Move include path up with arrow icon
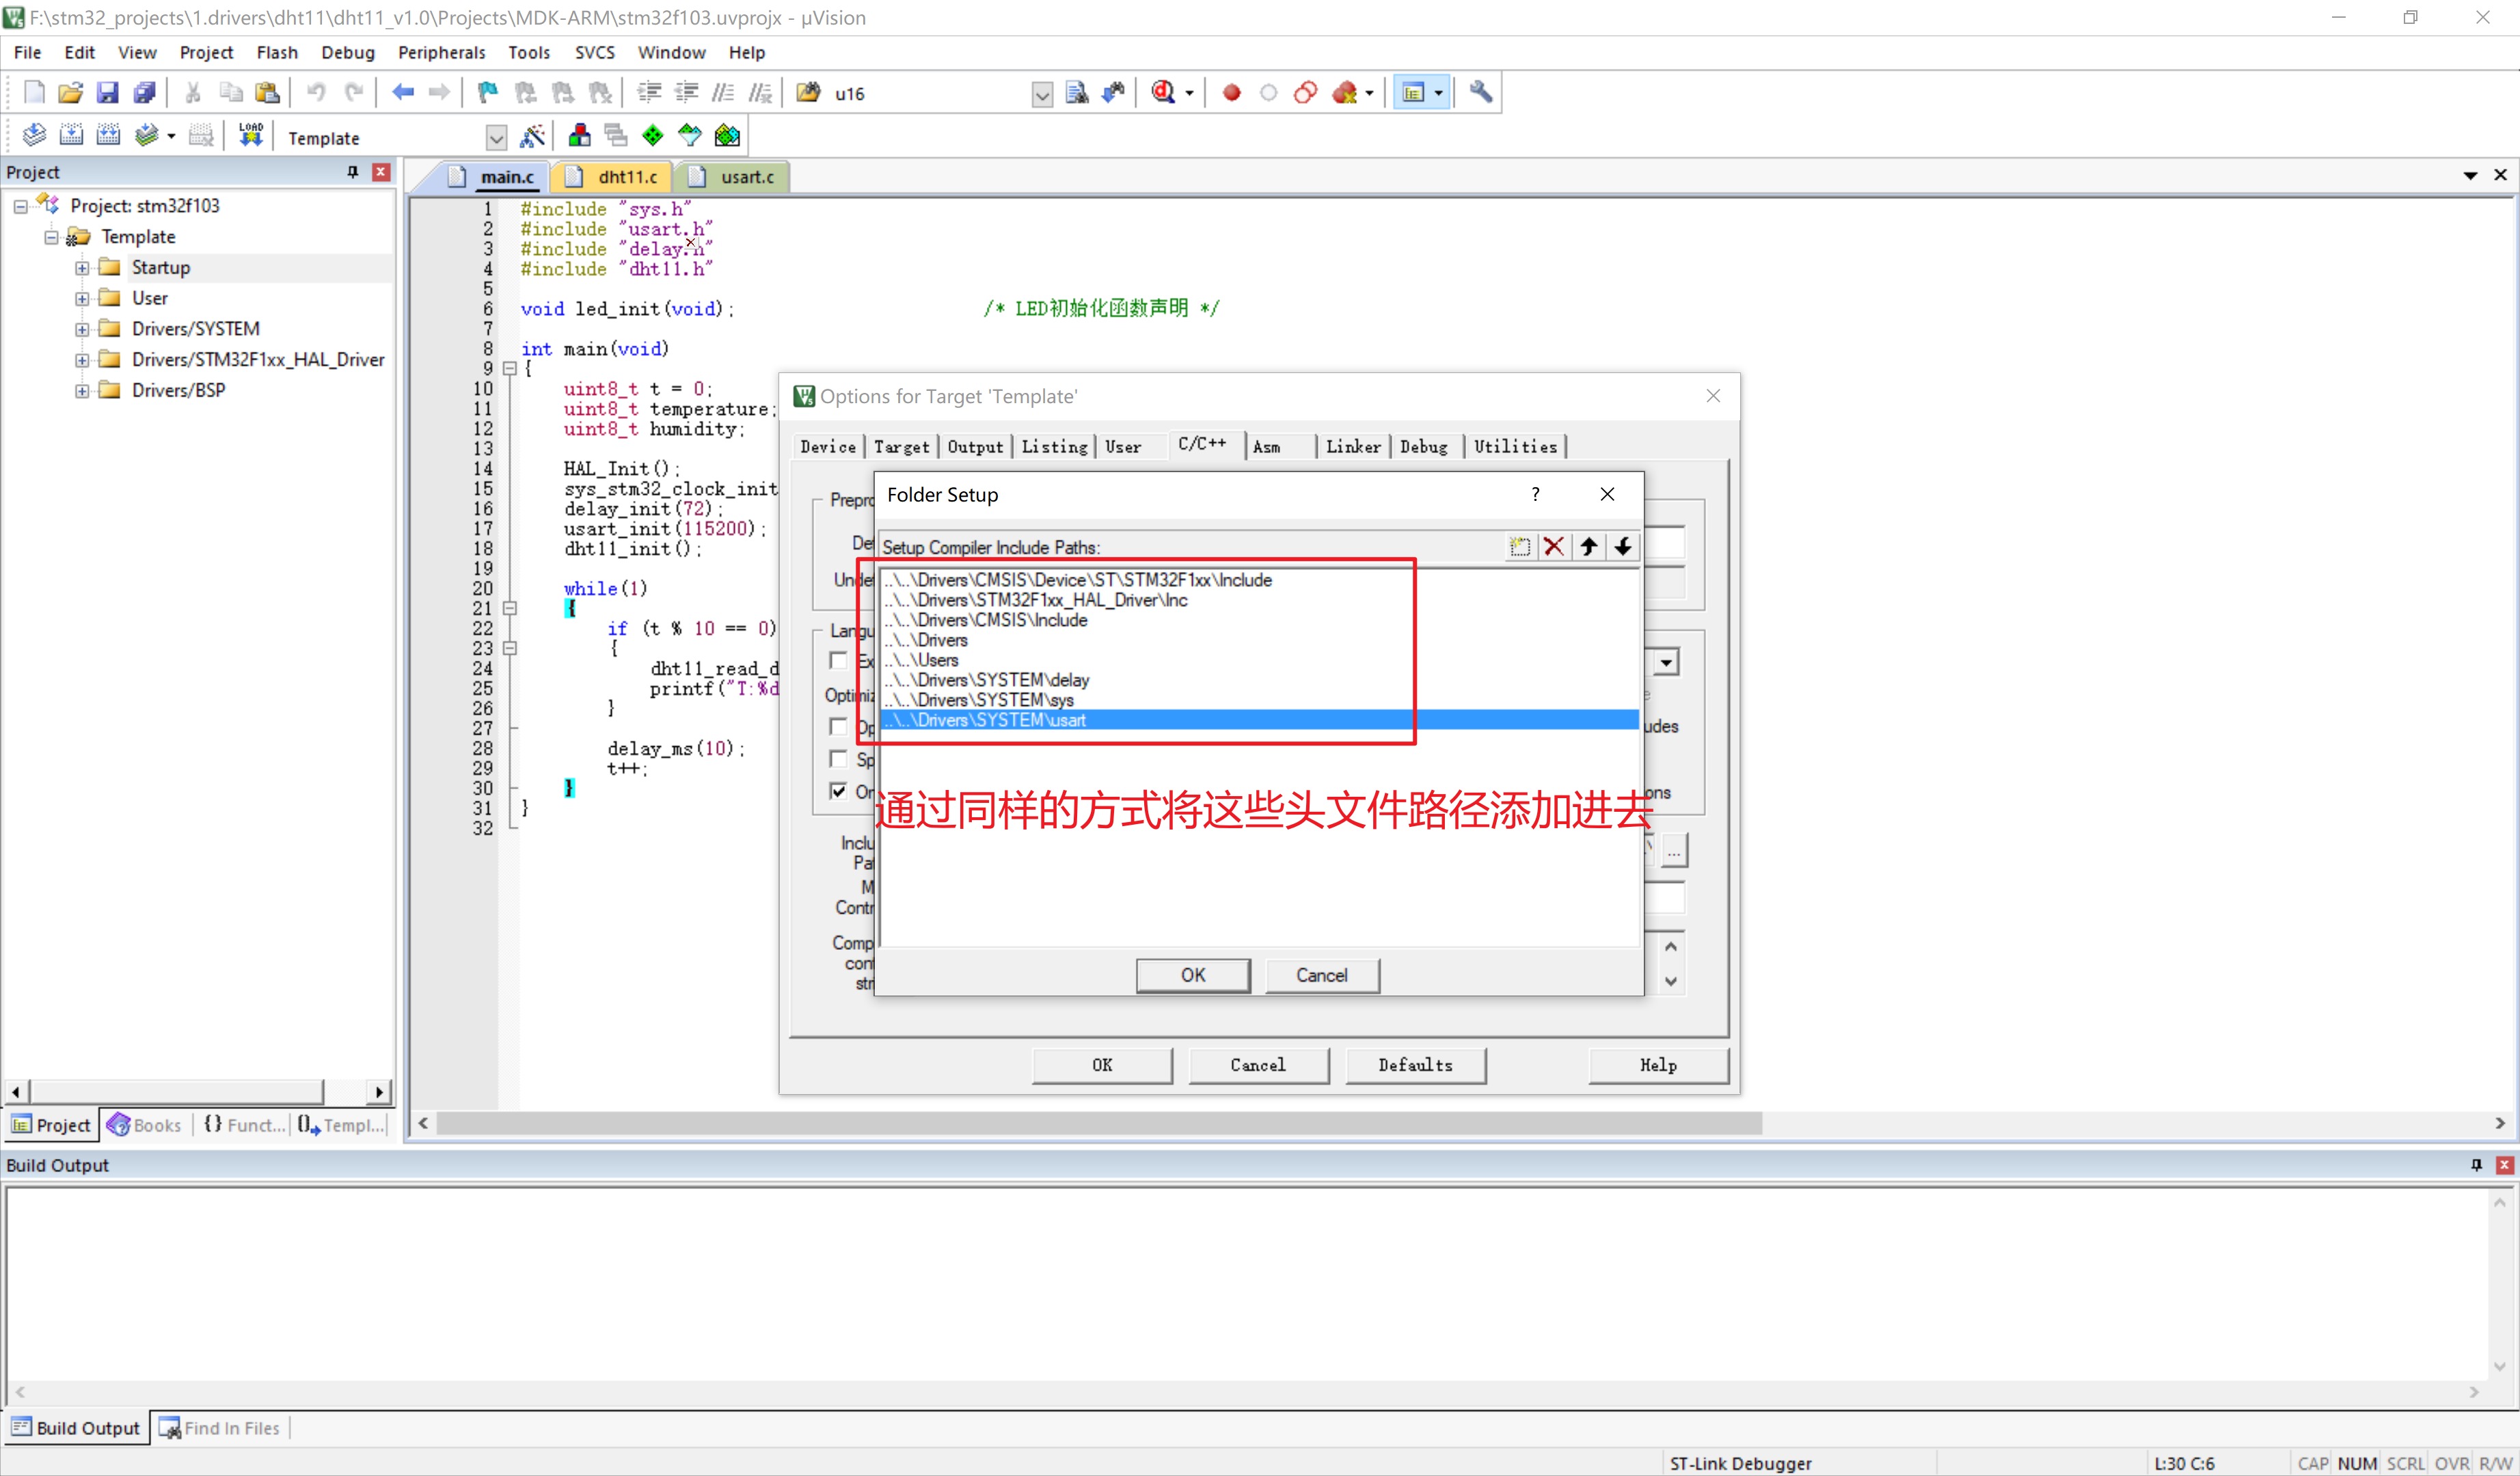 point(1588,546)
